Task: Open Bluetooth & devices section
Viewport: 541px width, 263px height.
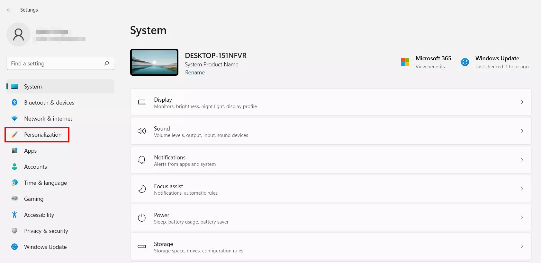Action: [x=60, y=102]
